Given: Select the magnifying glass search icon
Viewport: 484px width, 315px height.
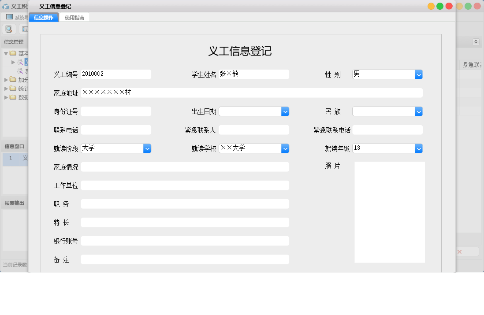Looking at the screenshot, I should tap(9, 29).
